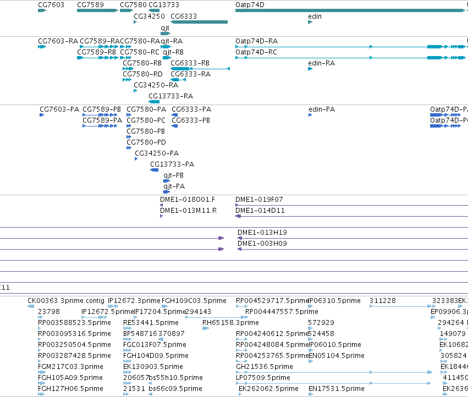Select clone DME1-019F07

tap(259, 200)
